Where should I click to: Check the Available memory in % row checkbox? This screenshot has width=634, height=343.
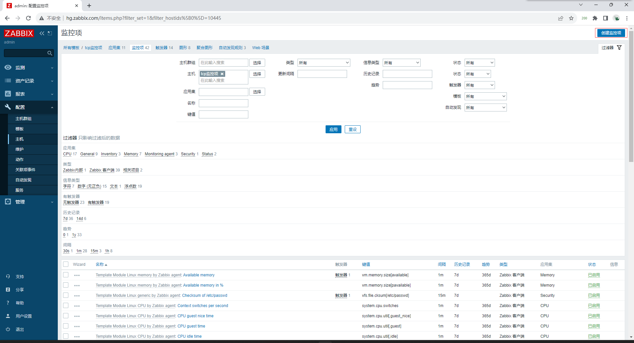point(66,285)
